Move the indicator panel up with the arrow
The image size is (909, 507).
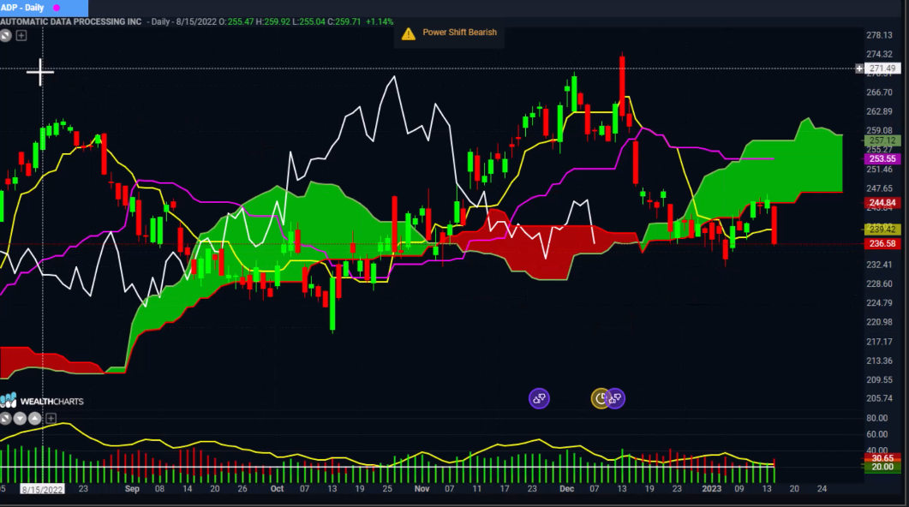tap(35, 418)
